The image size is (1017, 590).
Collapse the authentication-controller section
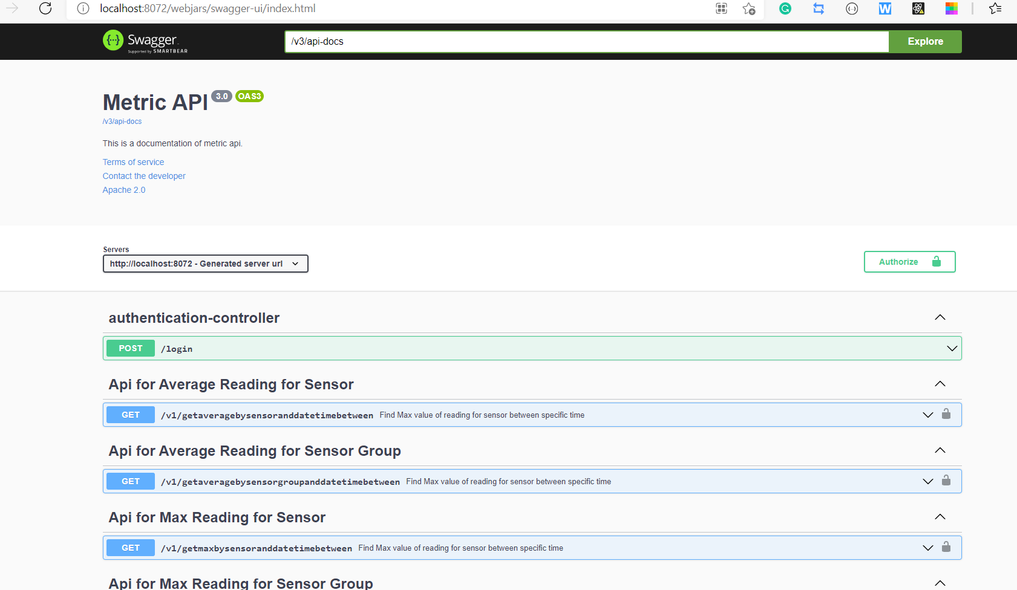(940, 317)
